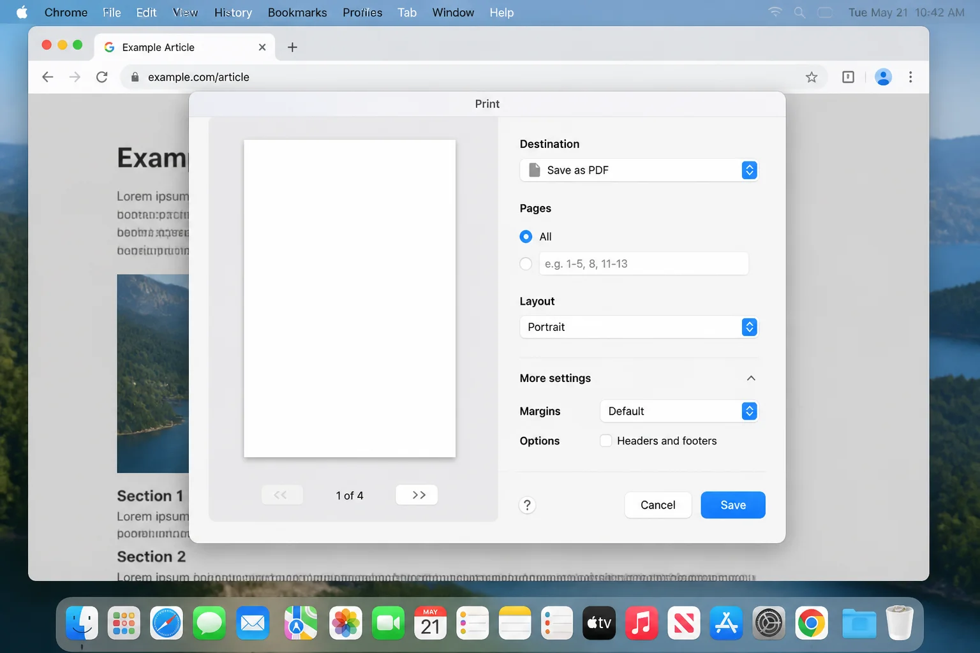Open the profile avatar icon
Image resolution: width=980 pixels, height=653 pixels.
[883, 77]
